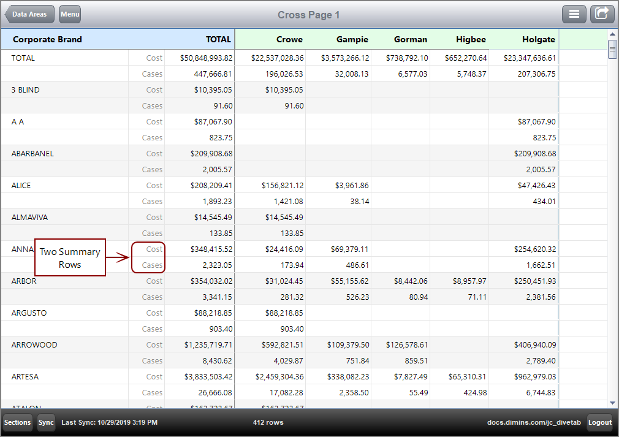
Task: Click the Last Sync timestamp in status bar
Action: [x=108, y=422]
